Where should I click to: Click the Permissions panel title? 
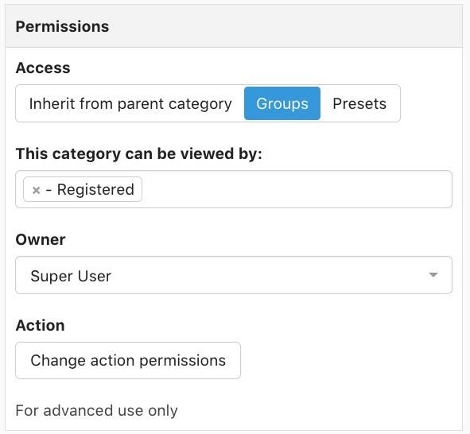62,26
